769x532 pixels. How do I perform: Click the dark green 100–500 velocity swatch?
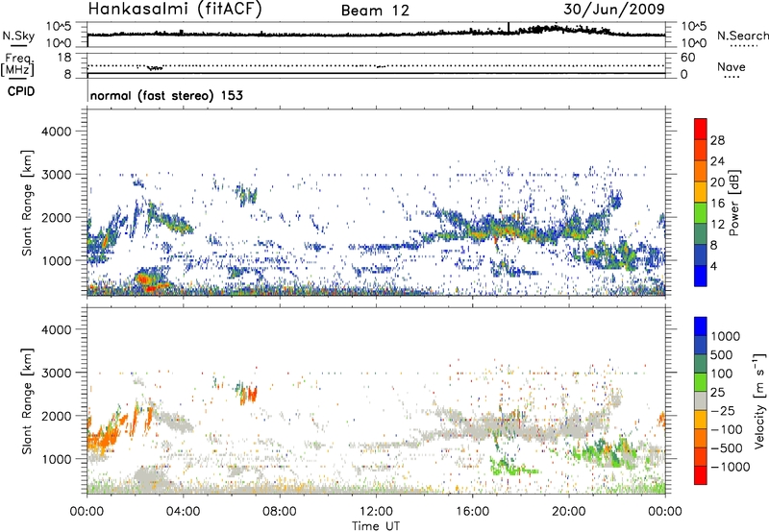click(x=701, y=364)
